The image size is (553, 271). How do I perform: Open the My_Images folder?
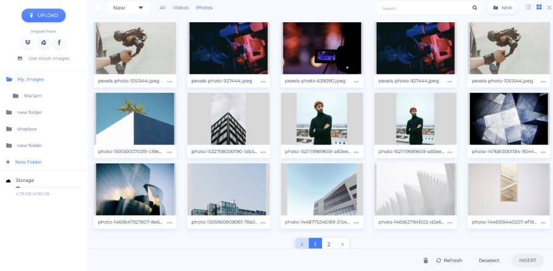tap(25, 79)
